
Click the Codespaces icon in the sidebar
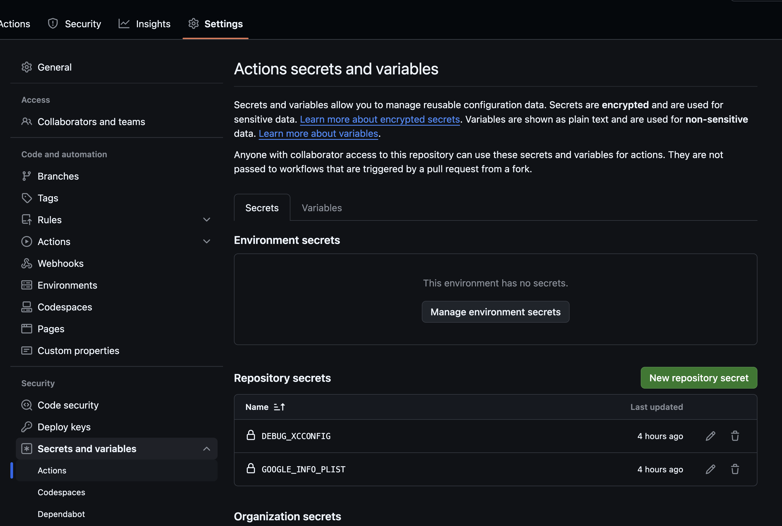click(x=27, y=307)
